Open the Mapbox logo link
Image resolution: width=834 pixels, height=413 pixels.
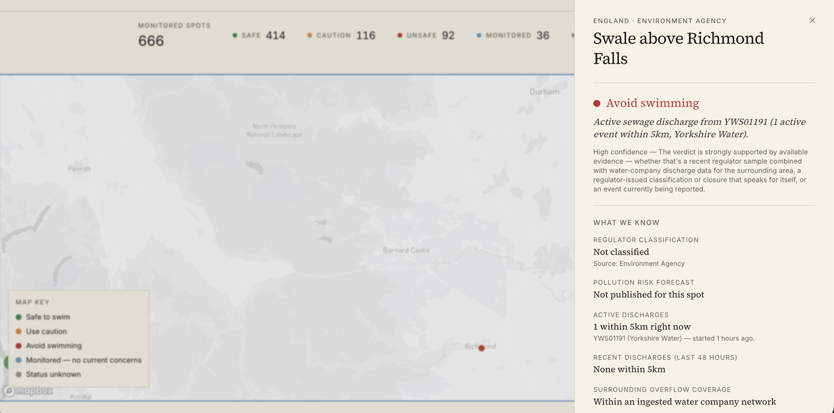[x=28, y=391]
